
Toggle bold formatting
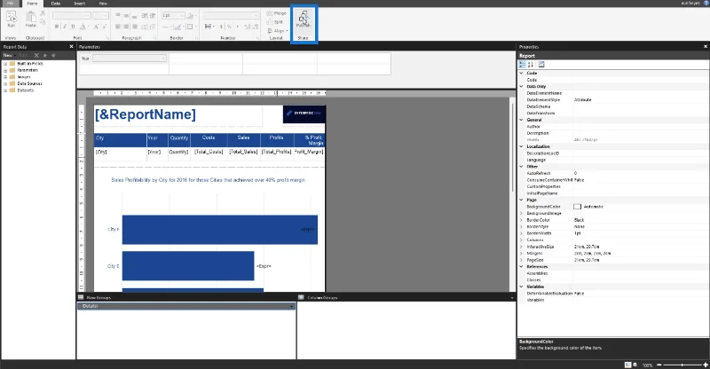pyautogui.click(x=57, y=27)
